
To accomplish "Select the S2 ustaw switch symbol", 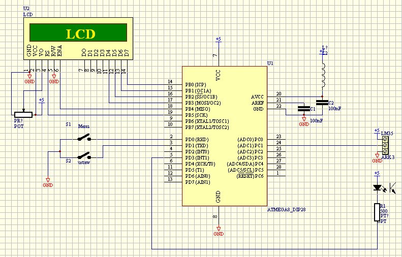I will [84, 156].
